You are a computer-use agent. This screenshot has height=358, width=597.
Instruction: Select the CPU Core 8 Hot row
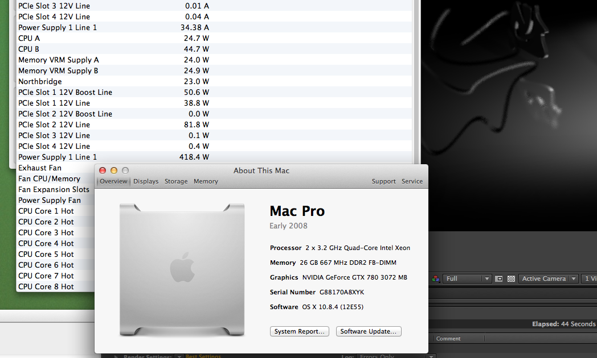pyautogui.click(x=56, y=286)
